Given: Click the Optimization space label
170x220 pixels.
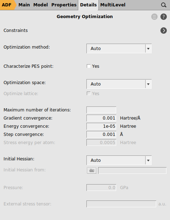Looking at the screenshot, I should 24,83.
